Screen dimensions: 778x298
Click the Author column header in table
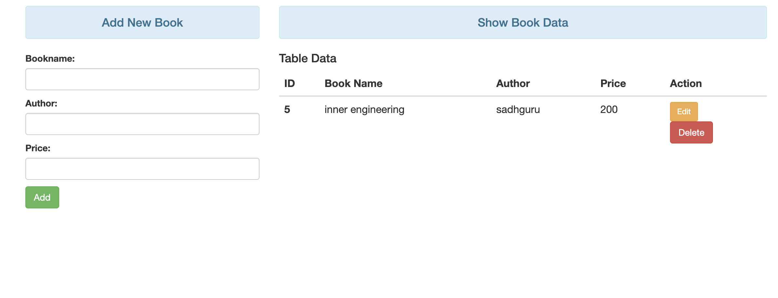coord(513,83)
